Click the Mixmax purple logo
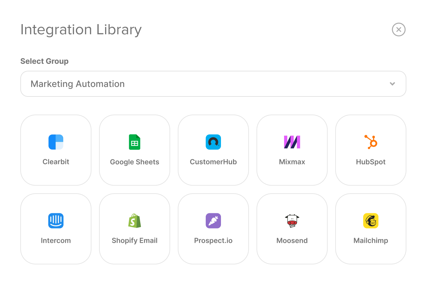This screenshot has height=285, width=427. pos(292,142)
